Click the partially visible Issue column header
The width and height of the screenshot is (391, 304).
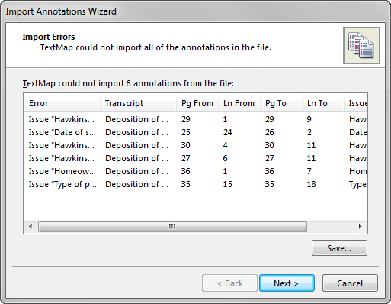click(x=355, y=103)
